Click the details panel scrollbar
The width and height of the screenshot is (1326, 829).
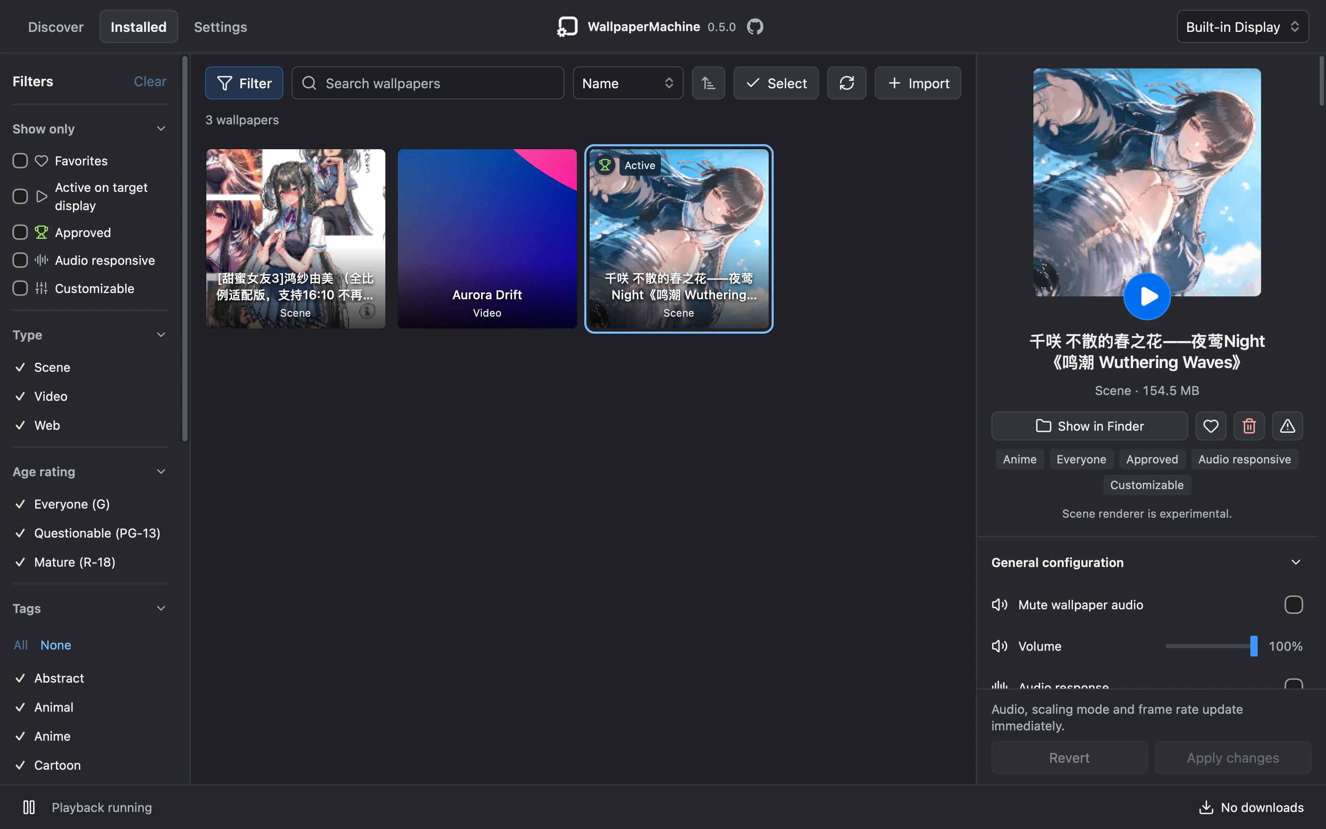(x=1321, y=80)
